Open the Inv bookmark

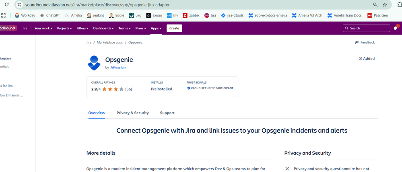173,15
